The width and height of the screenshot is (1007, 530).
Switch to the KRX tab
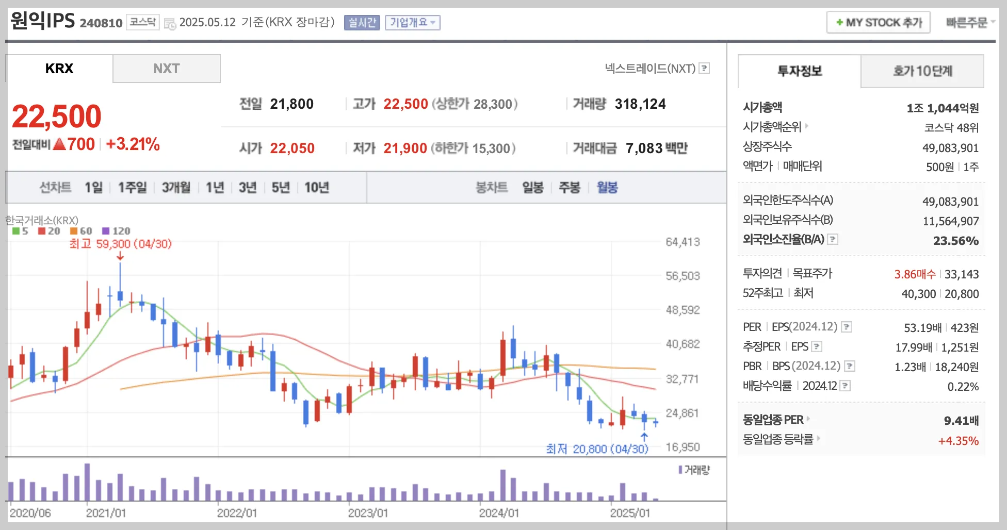point(59,69)
